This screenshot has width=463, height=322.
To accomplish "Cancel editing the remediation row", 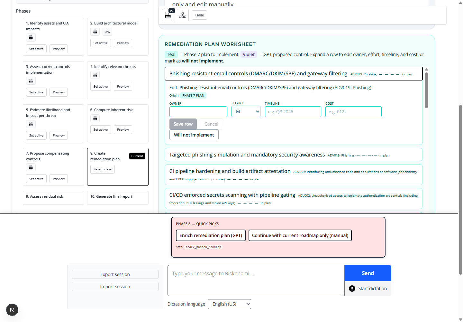I will click(x=211, y=124).
